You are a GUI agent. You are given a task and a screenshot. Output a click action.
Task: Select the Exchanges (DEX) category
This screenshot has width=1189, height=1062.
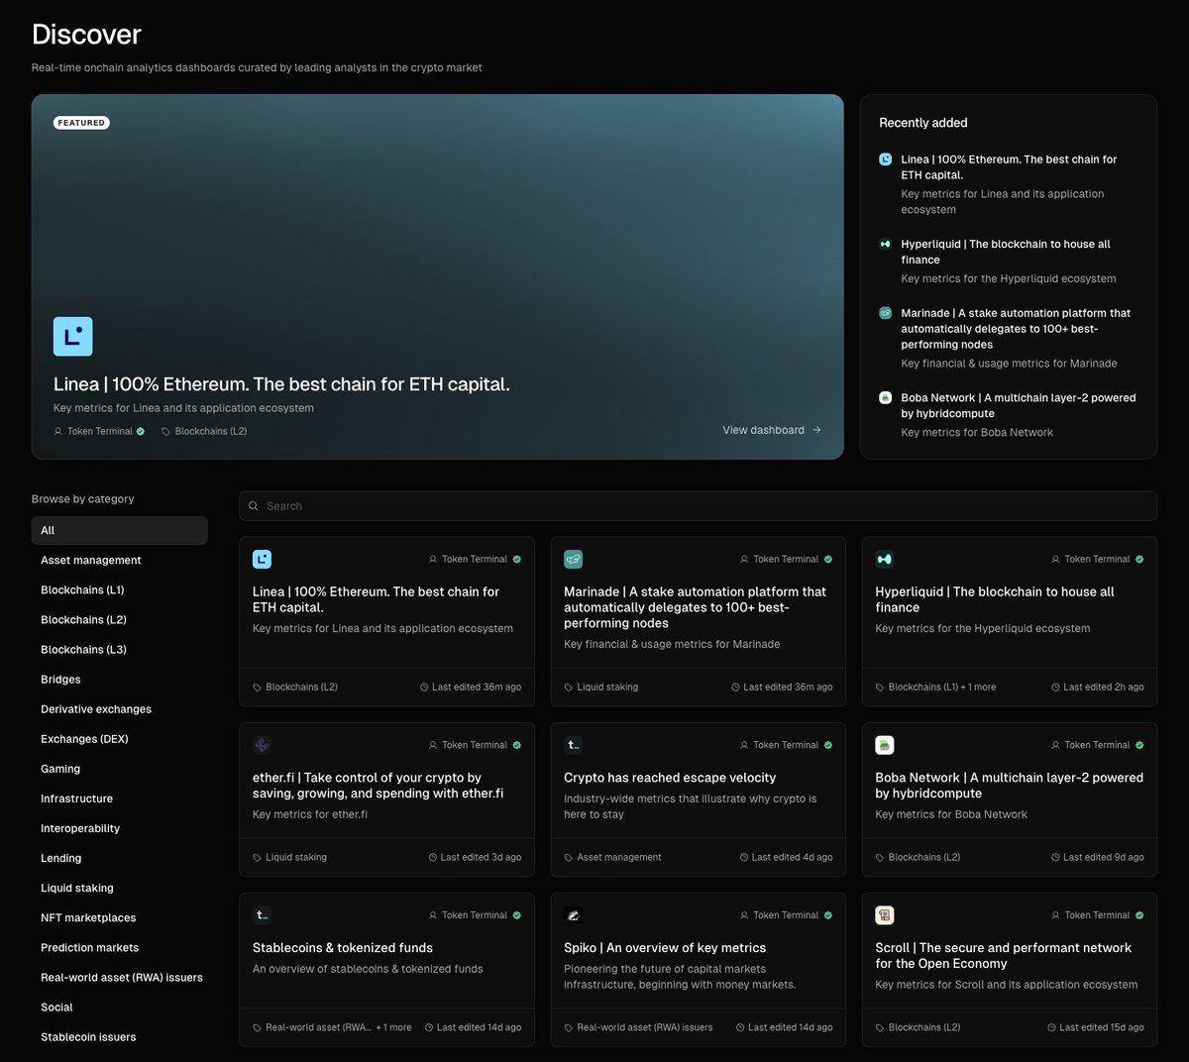click(x=119, y=739)
